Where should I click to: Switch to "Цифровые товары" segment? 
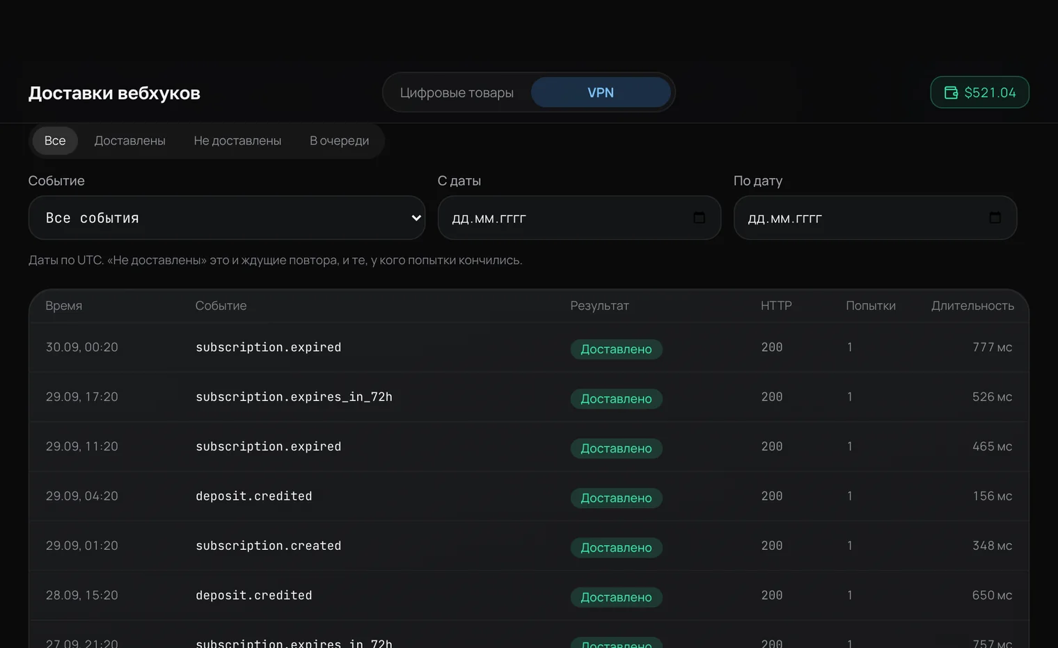pos(457,92)
